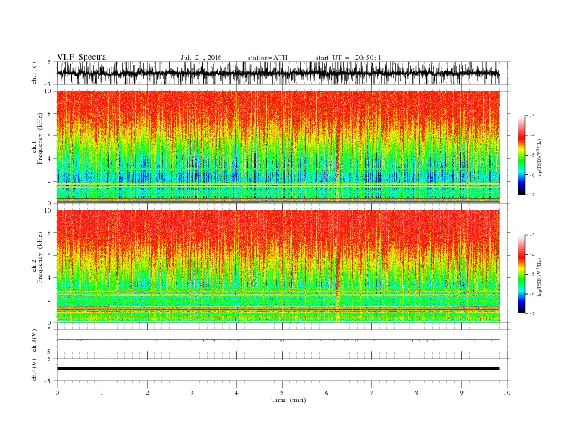
Task: Click the "Time (min)" axis label
Action: (288, 400)
